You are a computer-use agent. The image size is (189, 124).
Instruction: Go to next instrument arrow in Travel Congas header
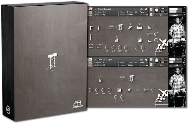[x=137, y=9]
